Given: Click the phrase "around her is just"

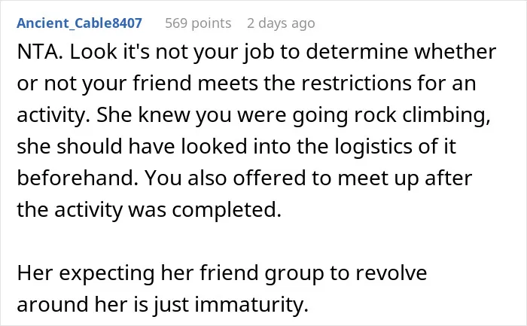Looking at the screenshot, I should pos(103,304).
